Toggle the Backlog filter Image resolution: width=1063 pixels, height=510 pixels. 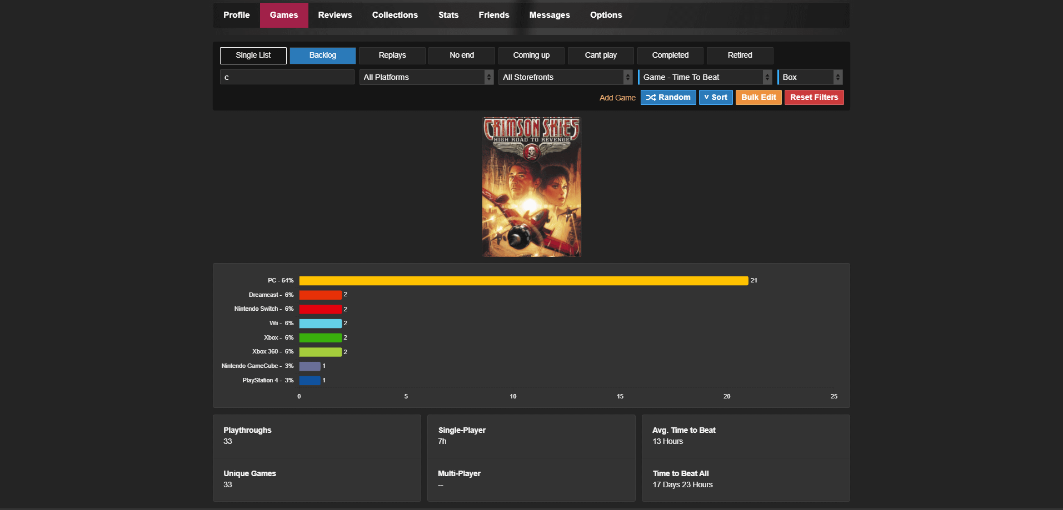(322, 55)
